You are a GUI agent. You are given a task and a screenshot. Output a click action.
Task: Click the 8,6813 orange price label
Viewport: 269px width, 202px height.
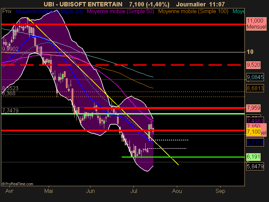(255, 88)
